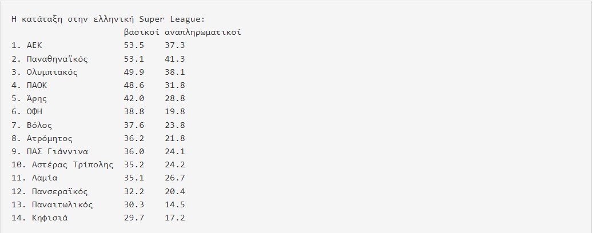Click the team name ΠΑΟΚ
The image size is (593, 233).
(x=37, y=85)
